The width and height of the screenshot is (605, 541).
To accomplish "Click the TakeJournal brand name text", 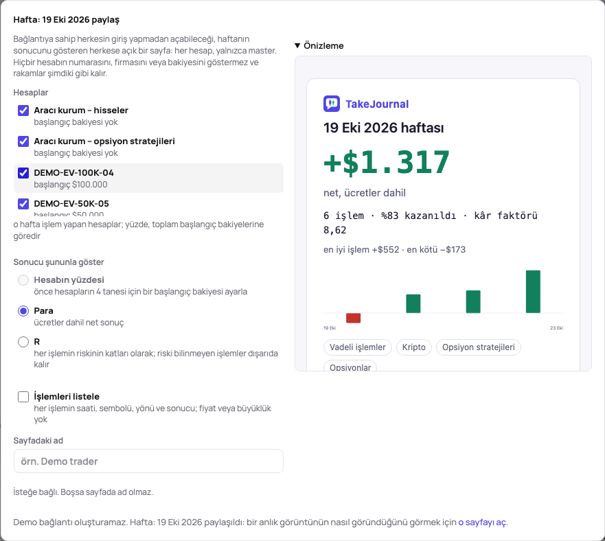I will coord(377,104).
